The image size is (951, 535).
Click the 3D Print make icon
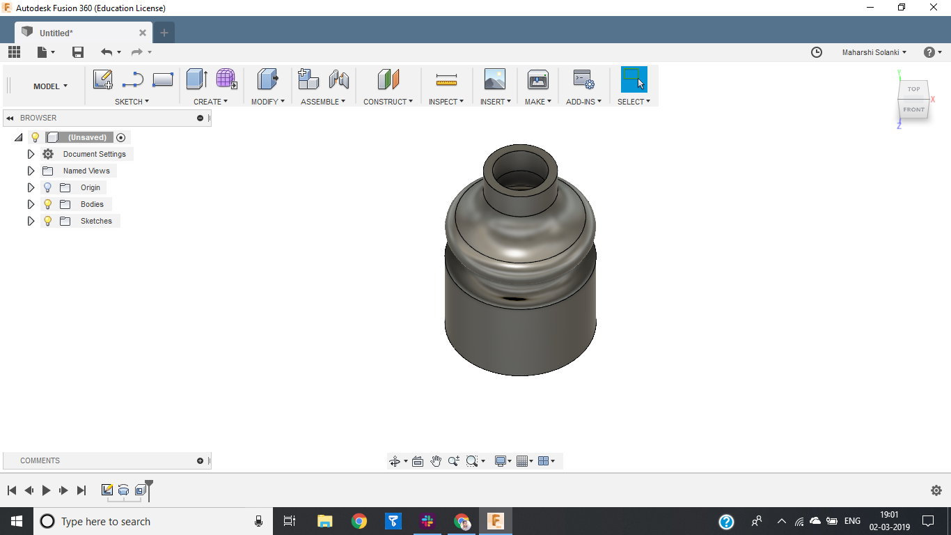click(x=537, y=79)
